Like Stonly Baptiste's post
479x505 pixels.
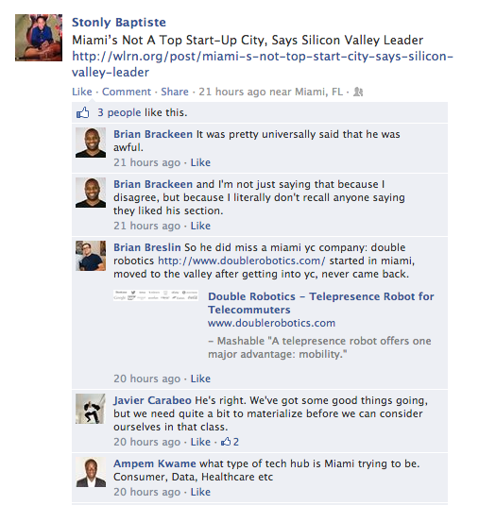82,92
